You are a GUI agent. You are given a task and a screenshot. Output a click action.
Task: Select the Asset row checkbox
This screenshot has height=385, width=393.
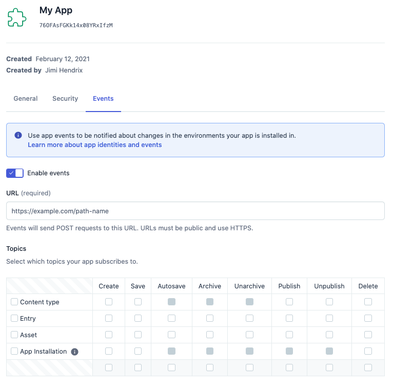pyautogui.click(x=14, y=335)
